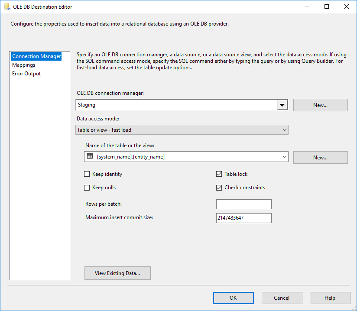Select the Connection Manager page
Screen dimensions: 357x311
click(36, 56)
